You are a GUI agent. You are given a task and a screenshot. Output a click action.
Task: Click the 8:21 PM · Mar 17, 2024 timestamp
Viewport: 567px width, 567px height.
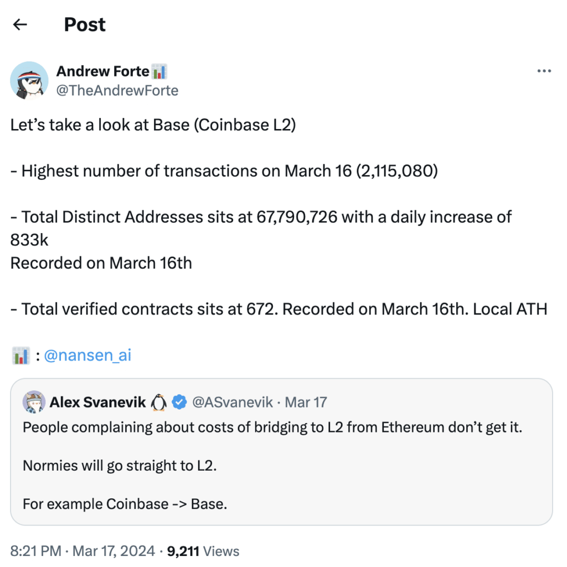click(x=82, y=551)
